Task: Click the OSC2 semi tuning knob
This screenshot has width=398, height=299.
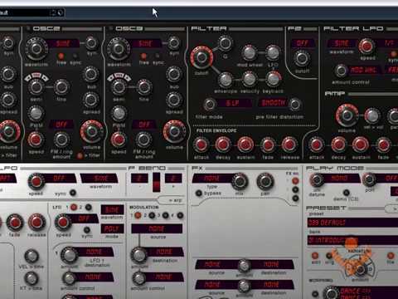Action: pyautogui.click(x=36, y=87)
